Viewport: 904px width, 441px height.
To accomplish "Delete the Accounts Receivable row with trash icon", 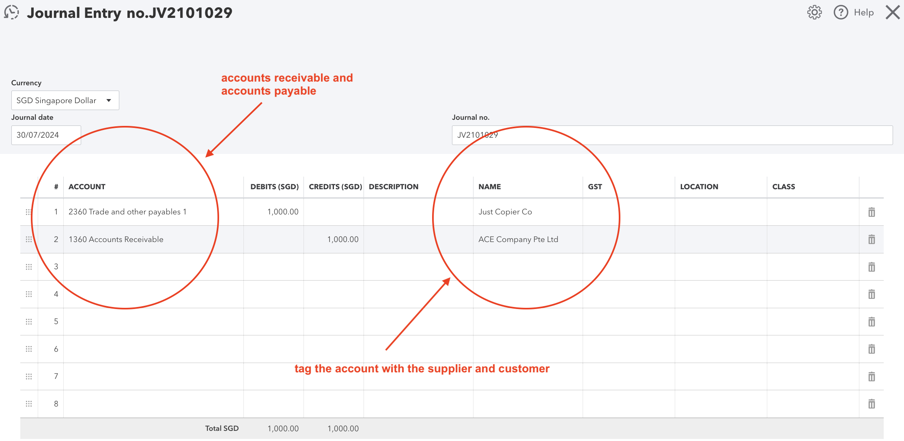I will pyautogui.click(x=872, y=239).
